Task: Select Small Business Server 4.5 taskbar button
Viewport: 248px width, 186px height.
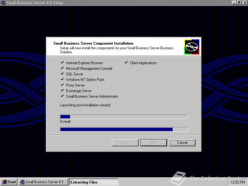Action: 43,182
